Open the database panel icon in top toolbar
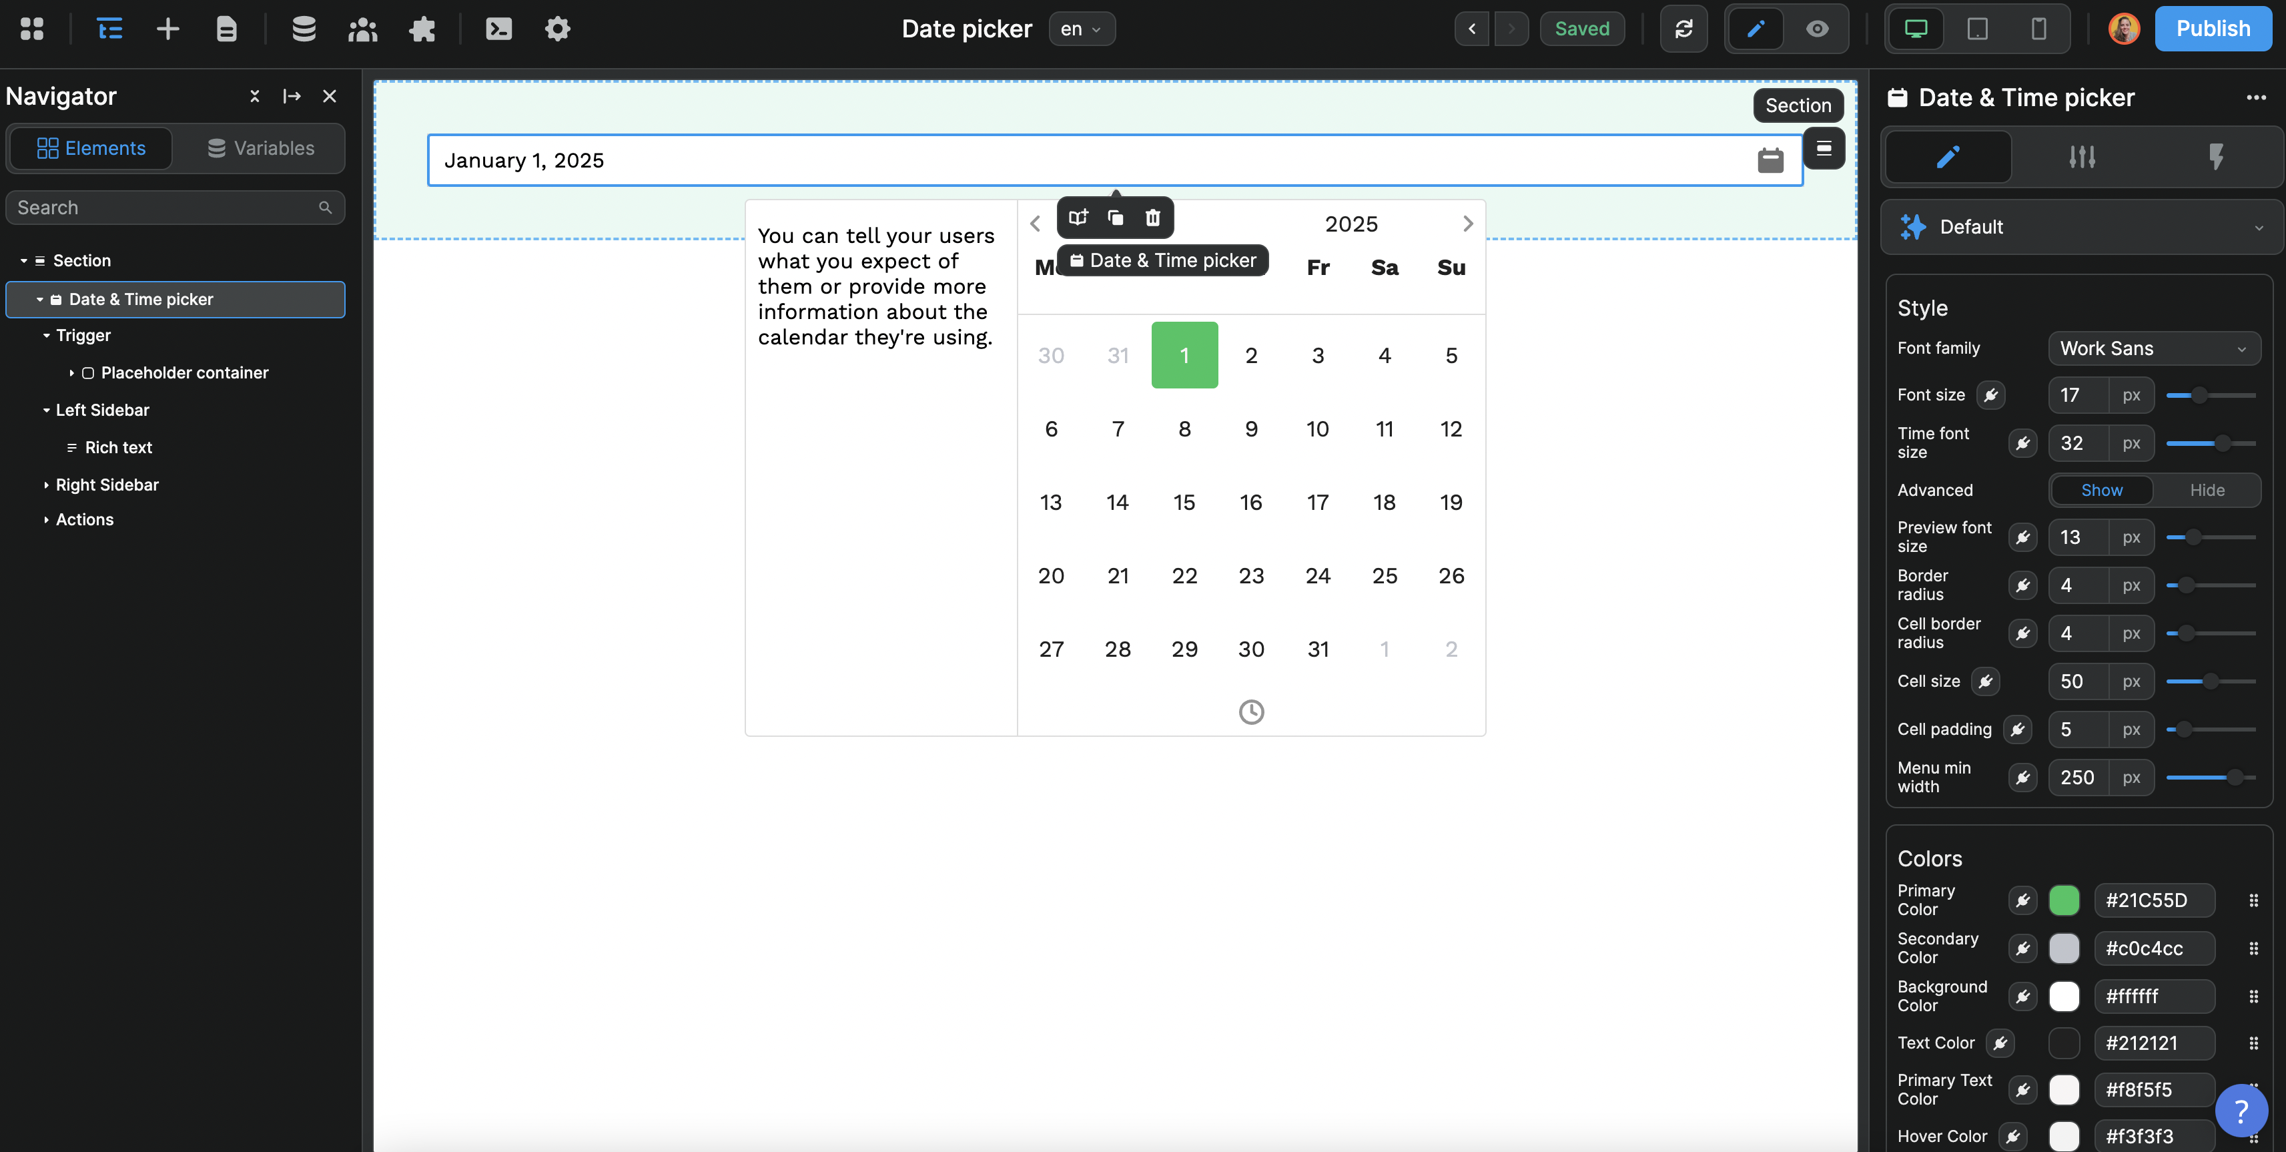This screenshot has width=2286, height=1152. 304,29
